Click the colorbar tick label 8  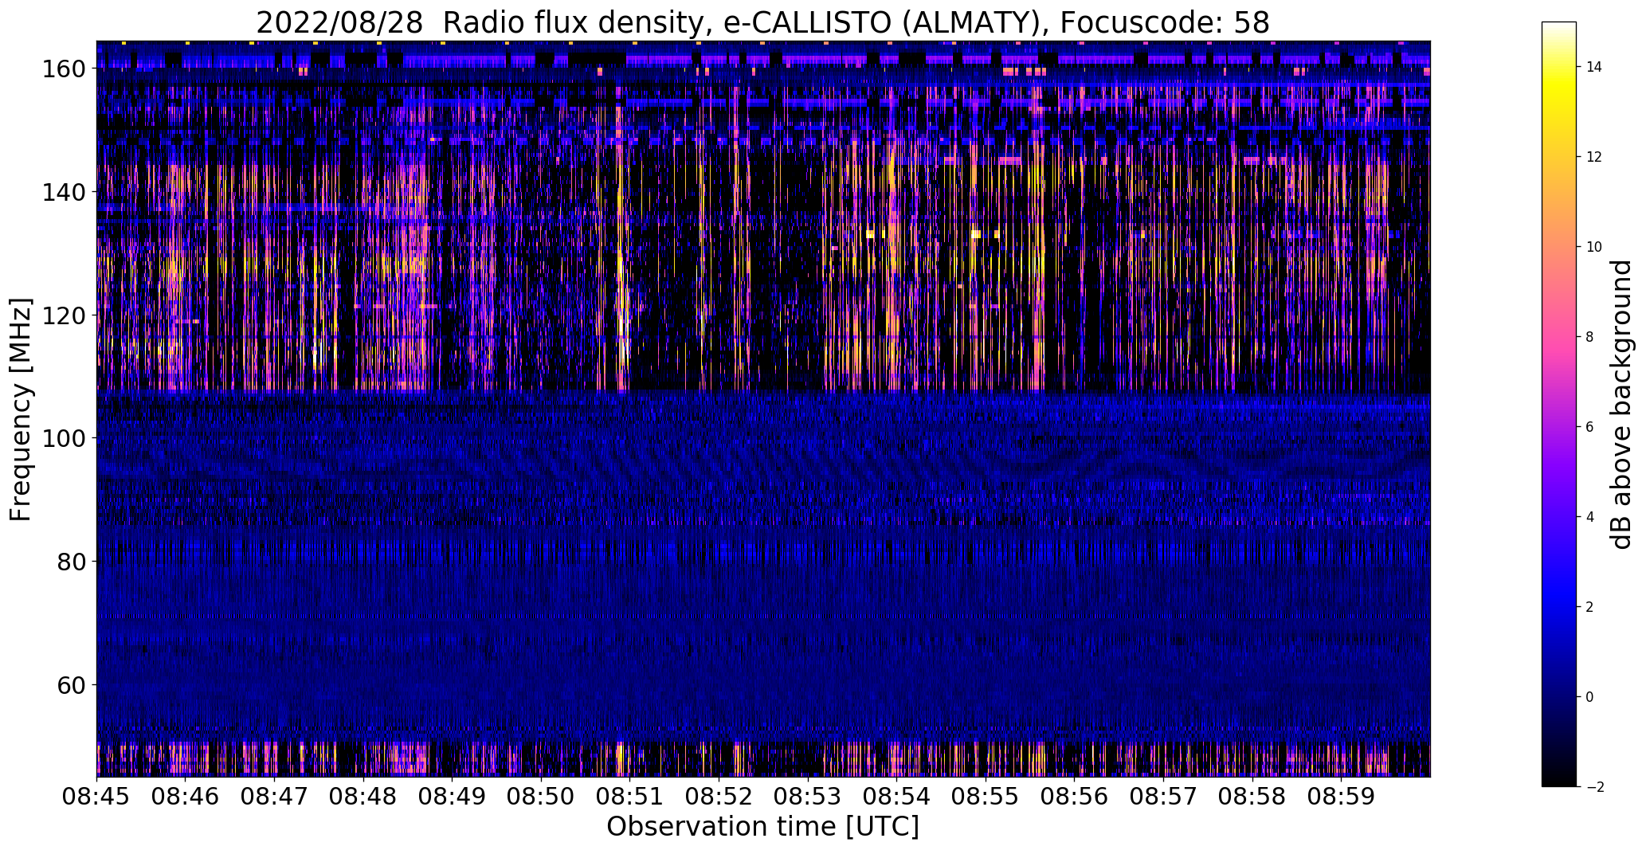[1590, 337]
